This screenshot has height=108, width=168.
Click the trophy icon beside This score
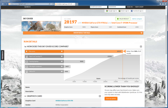coord(27,52)
